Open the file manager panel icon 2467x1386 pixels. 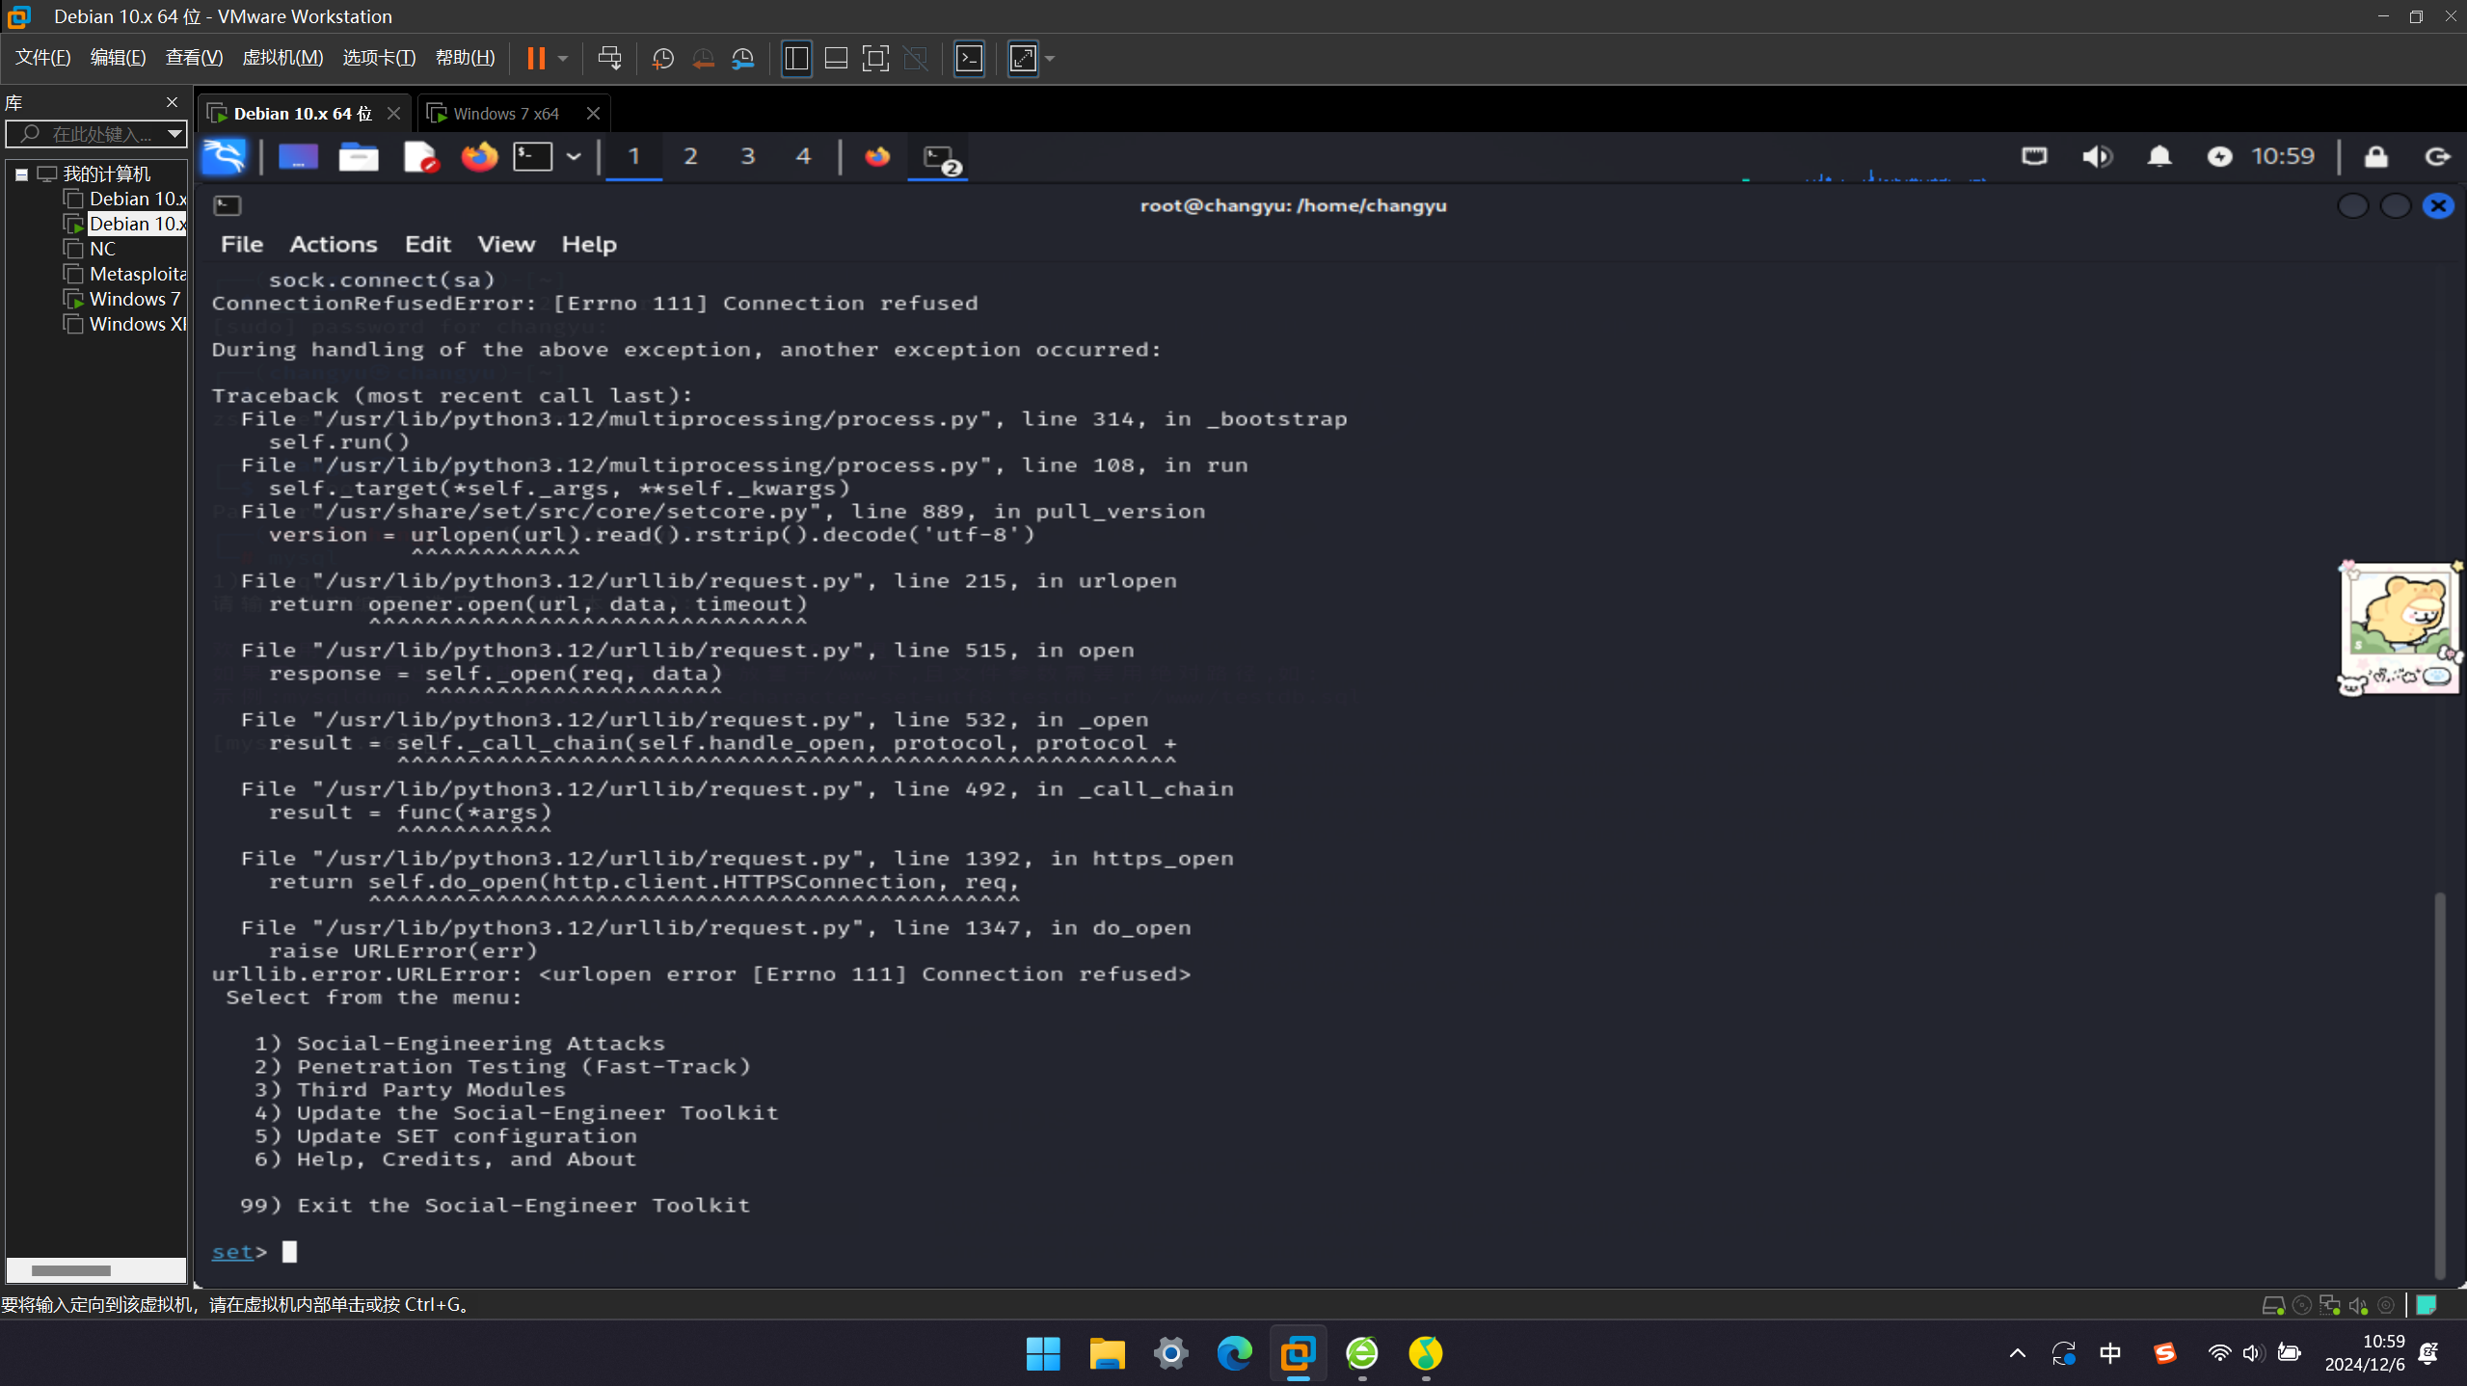click(x=359, y=156)
